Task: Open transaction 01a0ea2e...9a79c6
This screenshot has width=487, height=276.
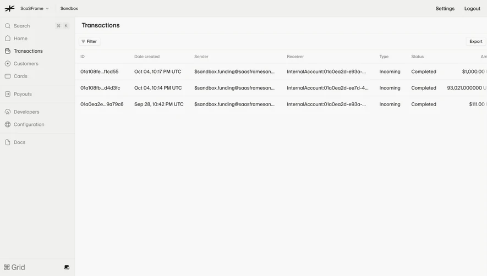Action: [x=102, y=104]
